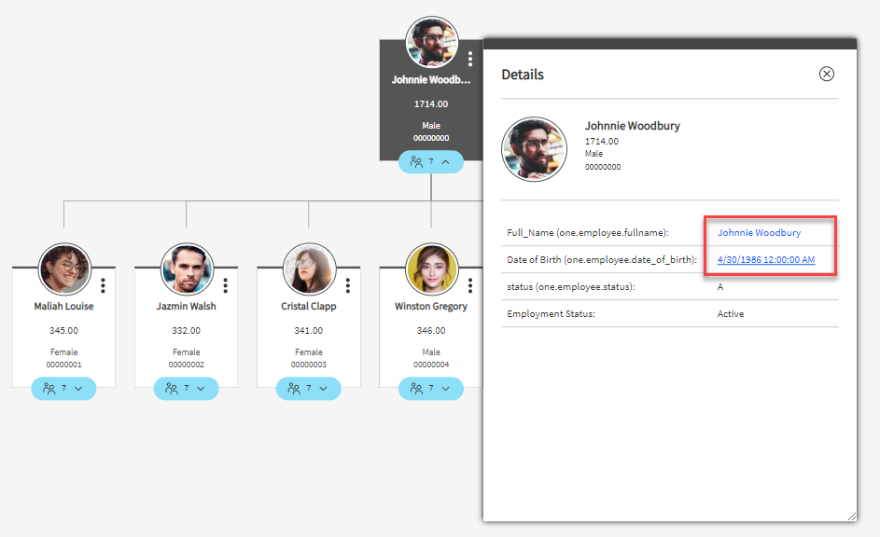The image size is (880, 537).
Task: Click Johnnie Woodbury's photo in Details panel
Action: (535, 150)
